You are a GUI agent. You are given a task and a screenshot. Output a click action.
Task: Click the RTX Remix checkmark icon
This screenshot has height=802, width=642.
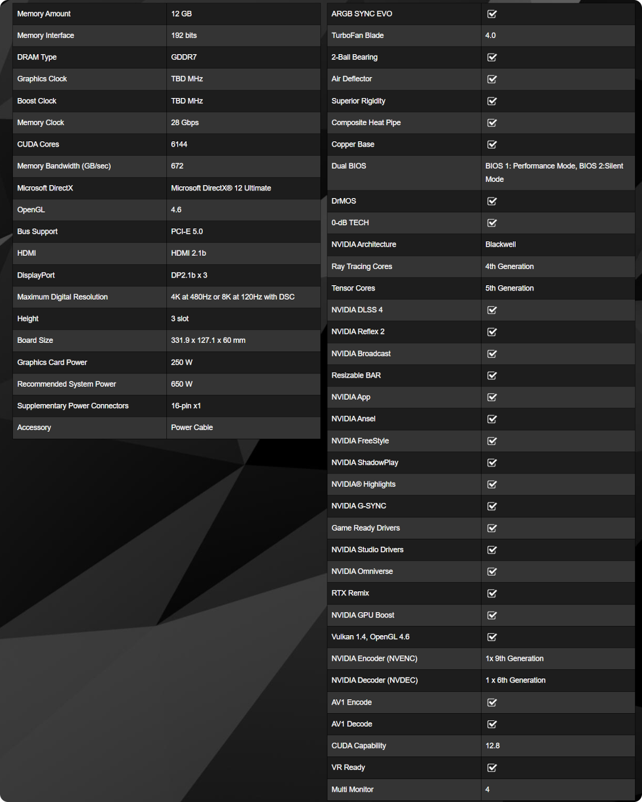point(492,593)
